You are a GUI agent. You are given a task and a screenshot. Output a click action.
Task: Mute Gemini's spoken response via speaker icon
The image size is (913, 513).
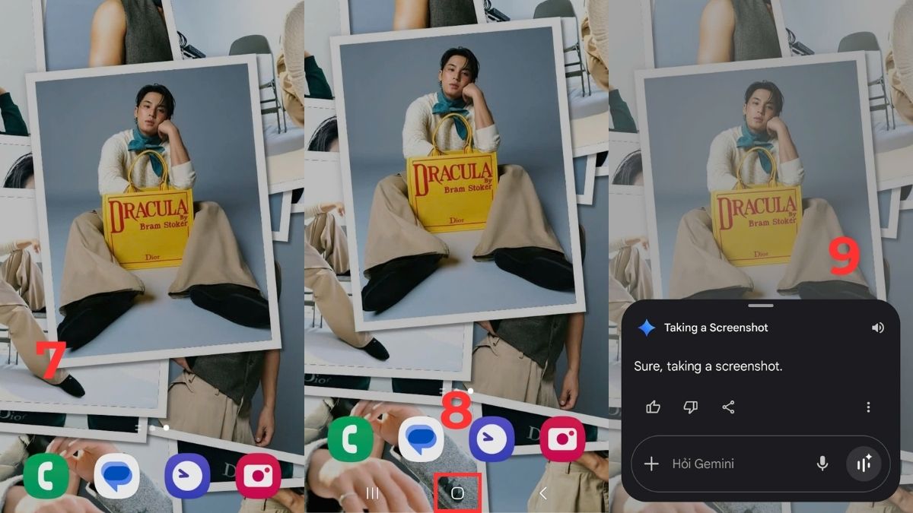(x=878, y=328)
